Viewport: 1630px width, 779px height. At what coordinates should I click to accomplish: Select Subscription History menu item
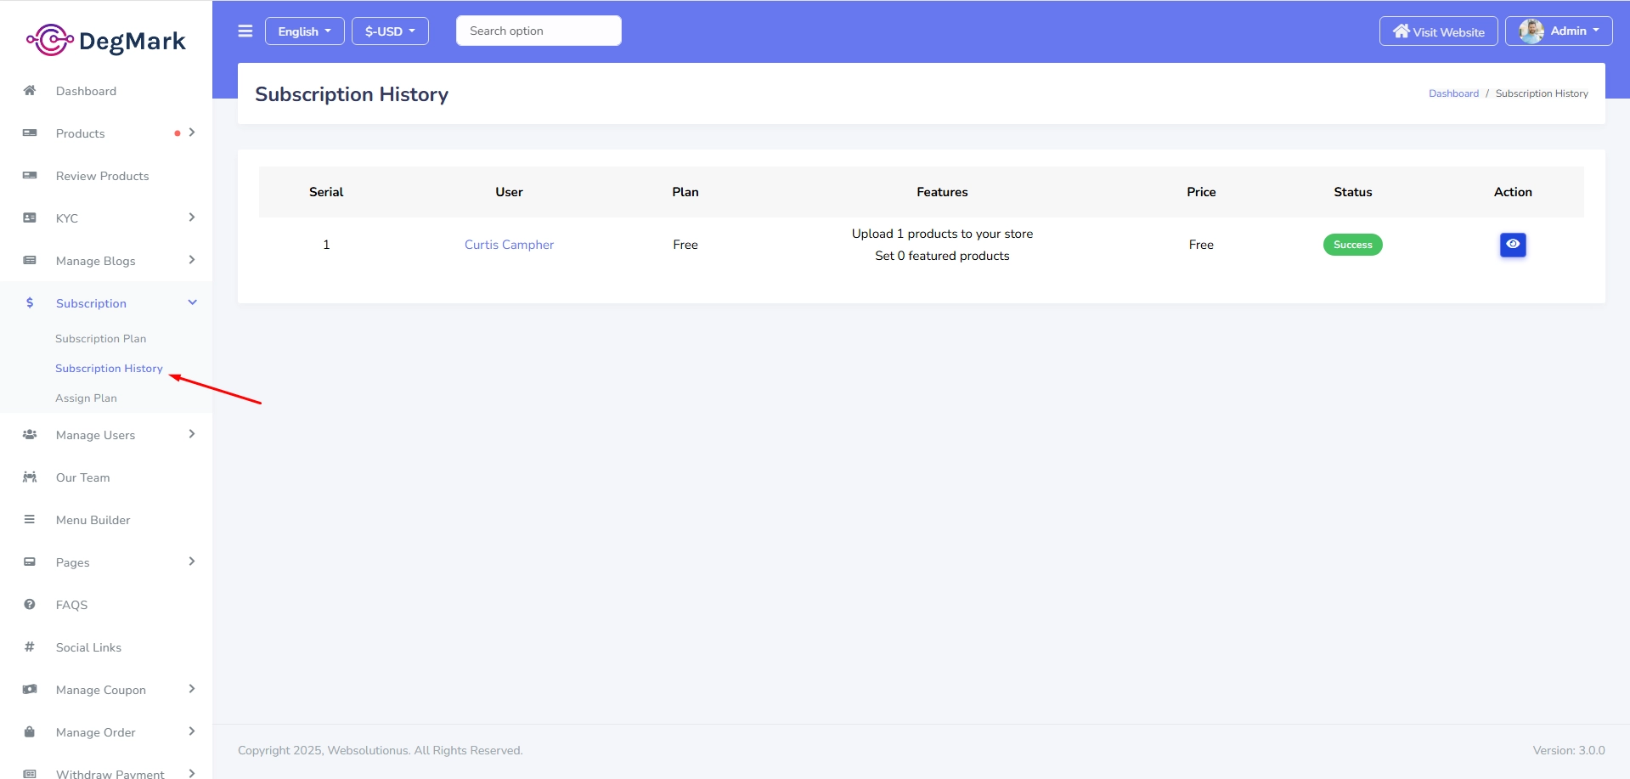[109, 369]
